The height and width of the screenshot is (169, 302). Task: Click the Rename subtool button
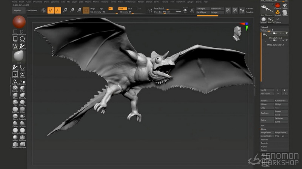267,101
